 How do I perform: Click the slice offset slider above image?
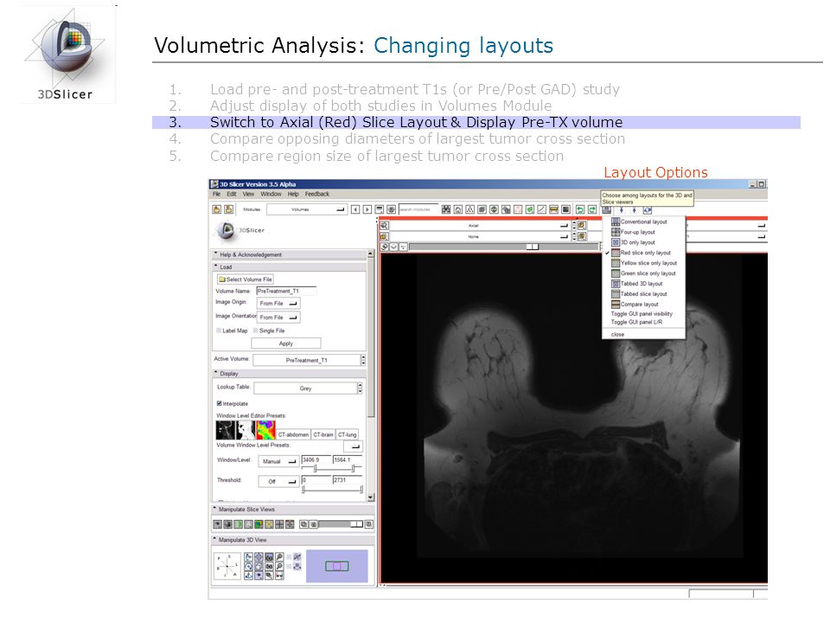click(x=503, y=247)
